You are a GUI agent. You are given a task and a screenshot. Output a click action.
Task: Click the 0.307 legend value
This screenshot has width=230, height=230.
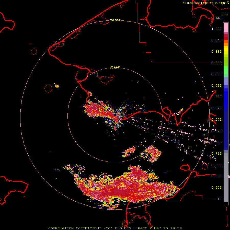point(216,176)
